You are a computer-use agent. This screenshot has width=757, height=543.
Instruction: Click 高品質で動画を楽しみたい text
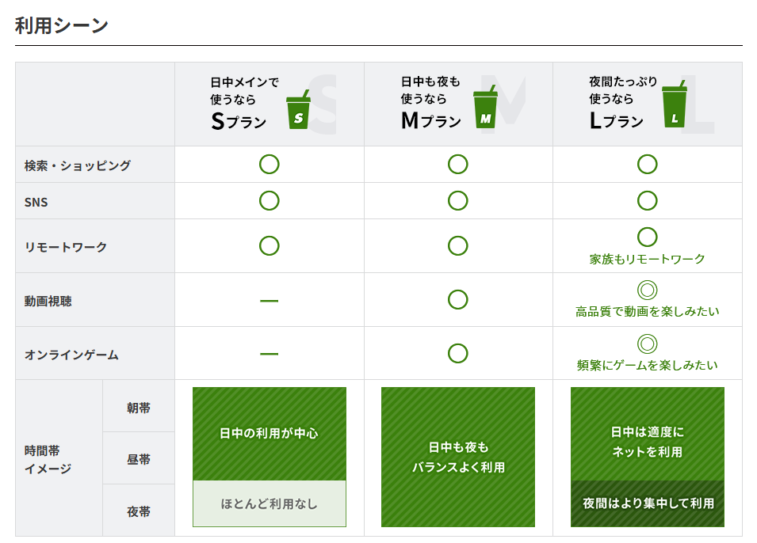[647, 312]
